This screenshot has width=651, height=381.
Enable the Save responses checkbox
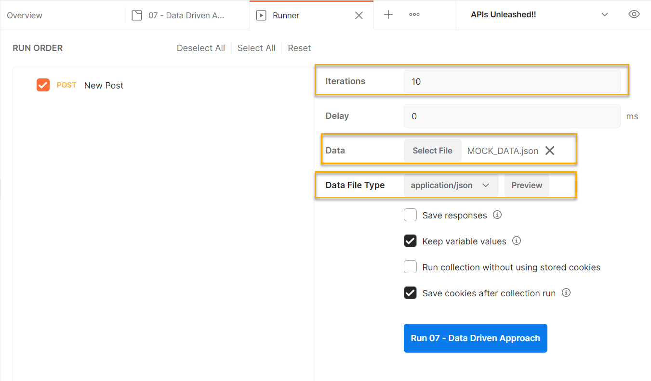410,215
